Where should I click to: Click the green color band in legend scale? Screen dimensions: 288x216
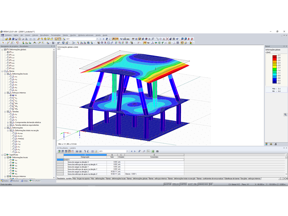tap(275, 69)
